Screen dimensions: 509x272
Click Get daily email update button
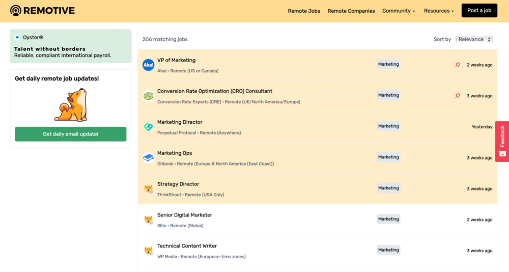click(70, 134)
